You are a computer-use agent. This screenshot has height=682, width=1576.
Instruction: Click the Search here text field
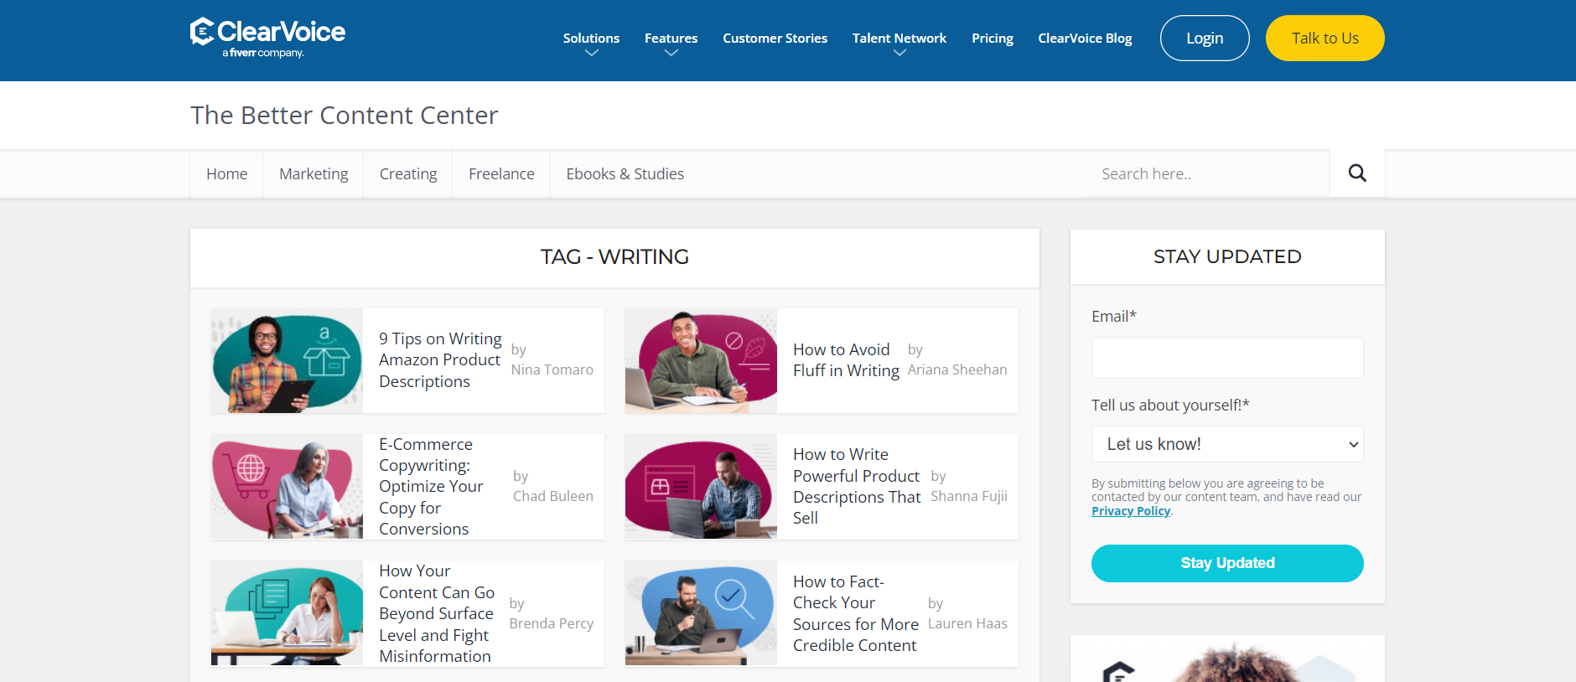[1207, 174]
